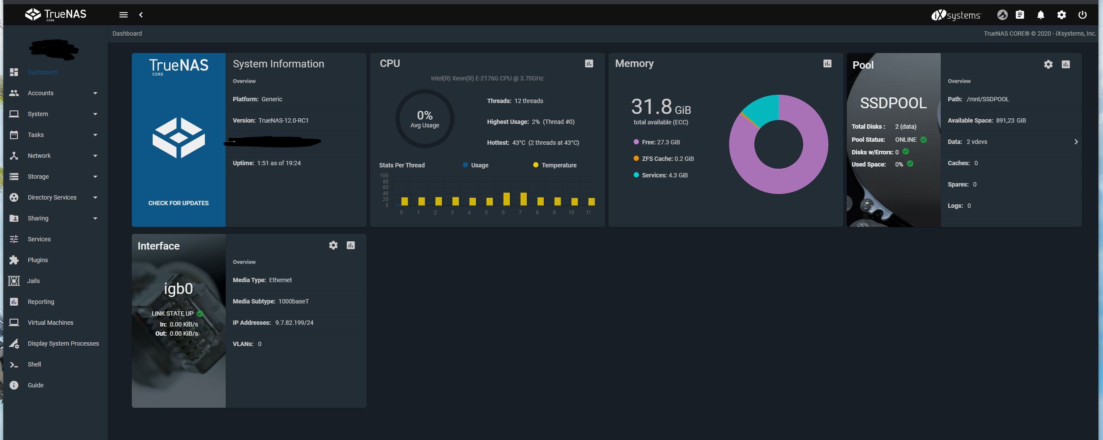
Task: Click the TrueNAS Core logo
Action: [x=55, y=15]
